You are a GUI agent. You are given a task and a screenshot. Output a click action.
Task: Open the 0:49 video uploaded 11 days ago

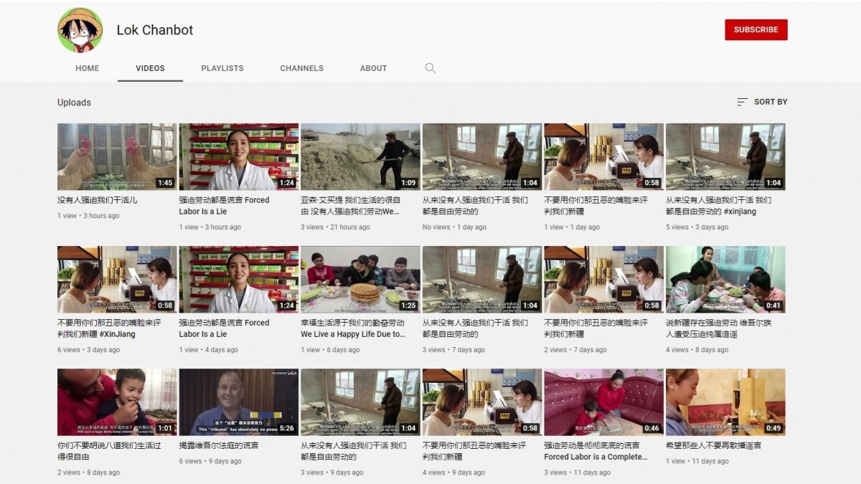[x=725, y=402]
